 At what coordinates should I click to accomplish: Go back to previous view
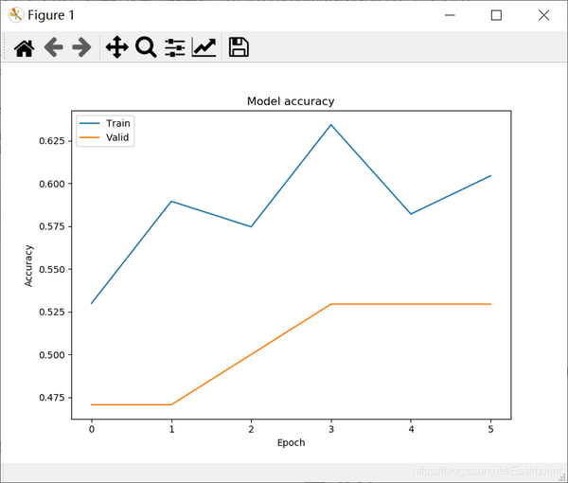click(x=54, y=47)
